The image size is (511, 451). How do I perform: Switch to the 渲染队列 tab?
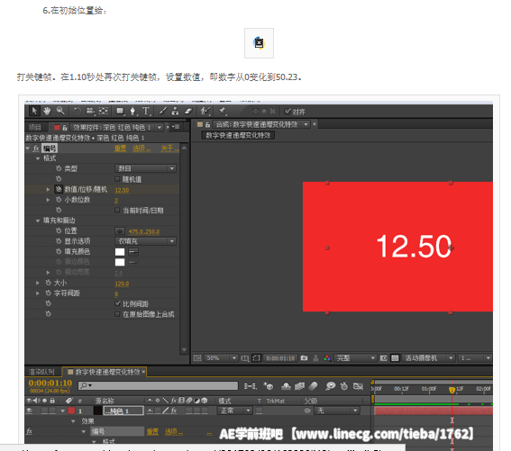click(x=41, y=372)
